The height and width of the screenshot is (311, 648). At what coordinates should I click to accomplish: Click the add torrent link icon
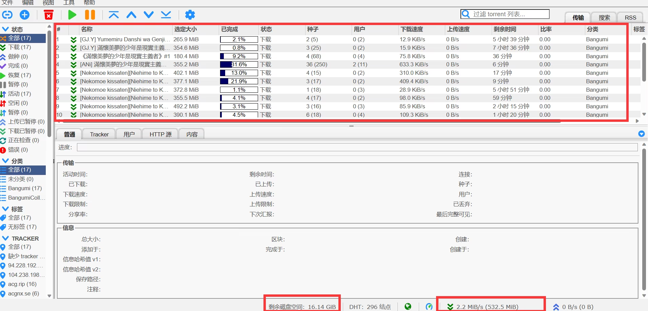7,15
